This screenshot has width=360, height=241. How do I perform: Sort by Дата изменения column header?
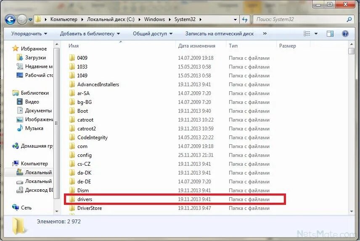point(196,46)
